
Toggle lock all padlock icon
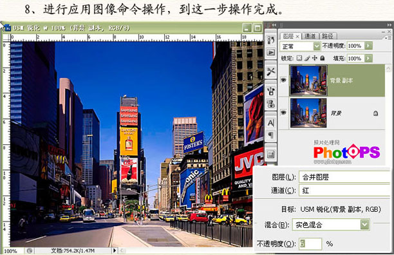pyautogui.click(x=323, y=59)
